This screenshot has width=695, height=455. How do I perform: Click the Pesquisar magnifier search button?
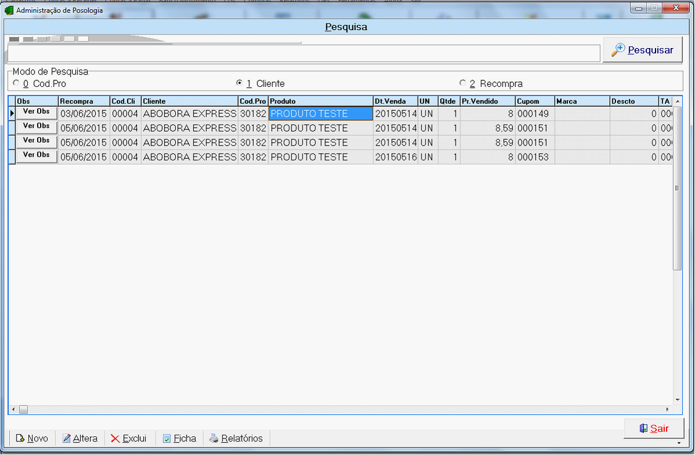[643, 51]
